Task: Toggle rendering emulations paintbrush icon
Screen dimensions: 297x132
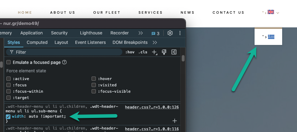Action: click(164, 52)
